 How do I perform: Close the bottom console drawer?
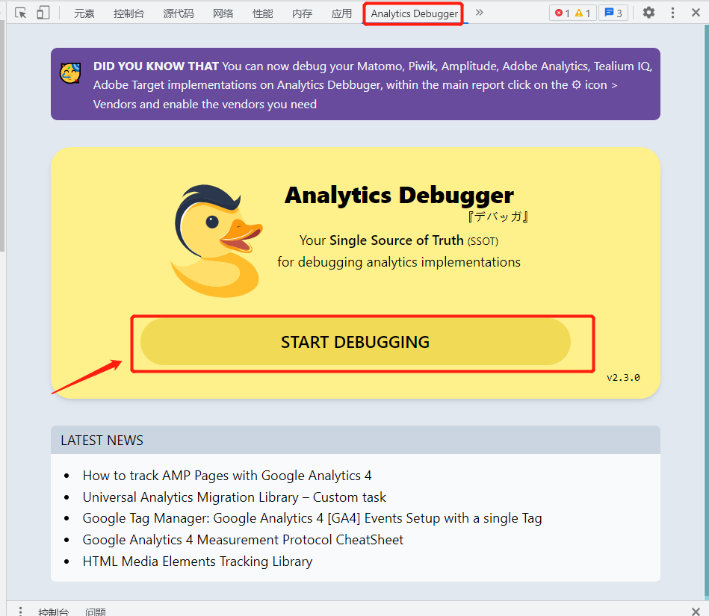[x=695, y=612]
